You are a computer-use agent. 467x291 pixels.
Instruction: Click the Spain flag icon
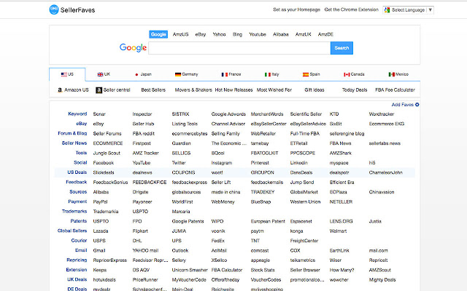pyautogui.click(x=306, y=74)
